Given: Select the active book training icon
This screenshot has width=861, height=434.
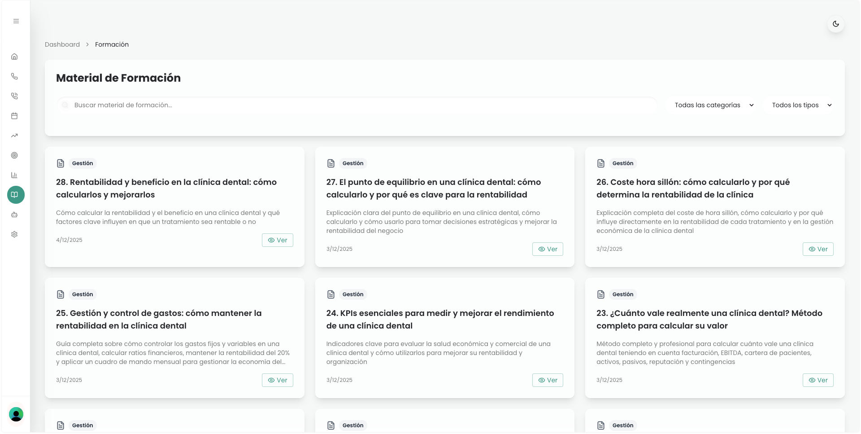Looking at the screenshot, I should click(16, 195).
